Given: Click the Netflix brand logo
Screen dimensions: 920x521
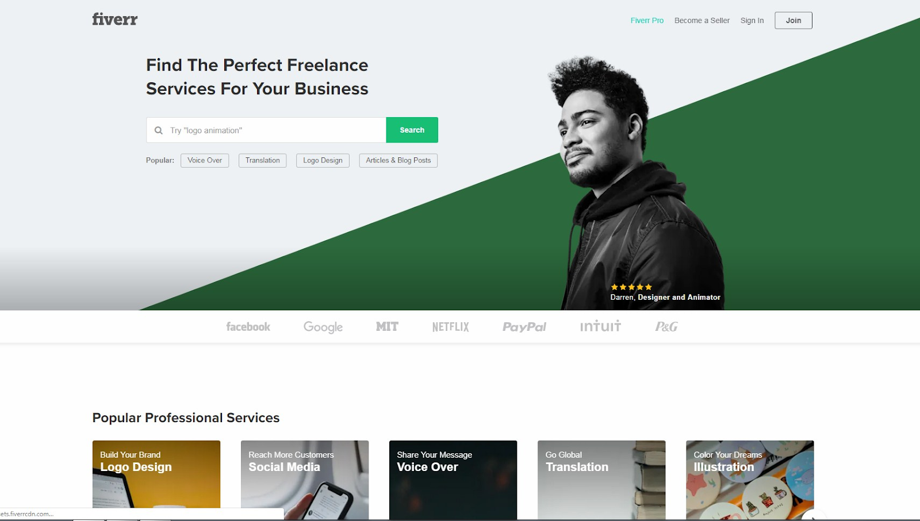Looking at the screenshot, I should point(451,327).
